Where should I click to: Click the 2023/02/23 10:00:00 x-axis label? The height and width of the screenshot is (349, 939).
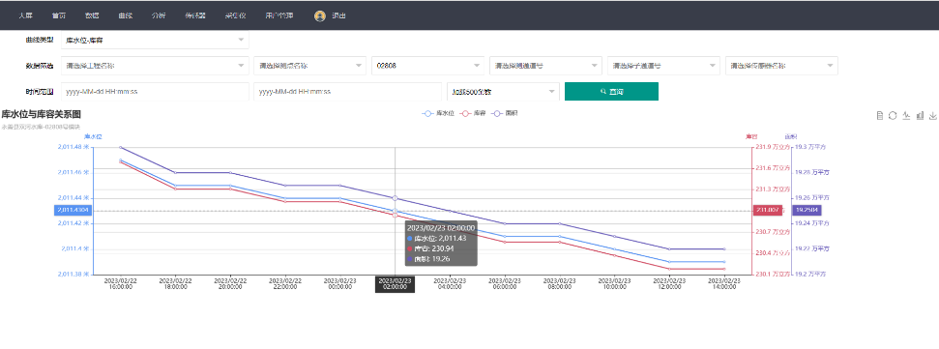[x=614, y=284]
